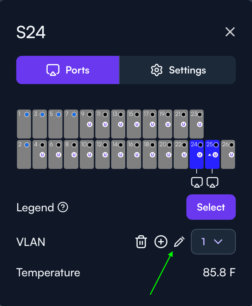Edit VLAN using the pencil icon
This screenshot has height=306, width=252.
pyautogui.click(x=179, y=242)
